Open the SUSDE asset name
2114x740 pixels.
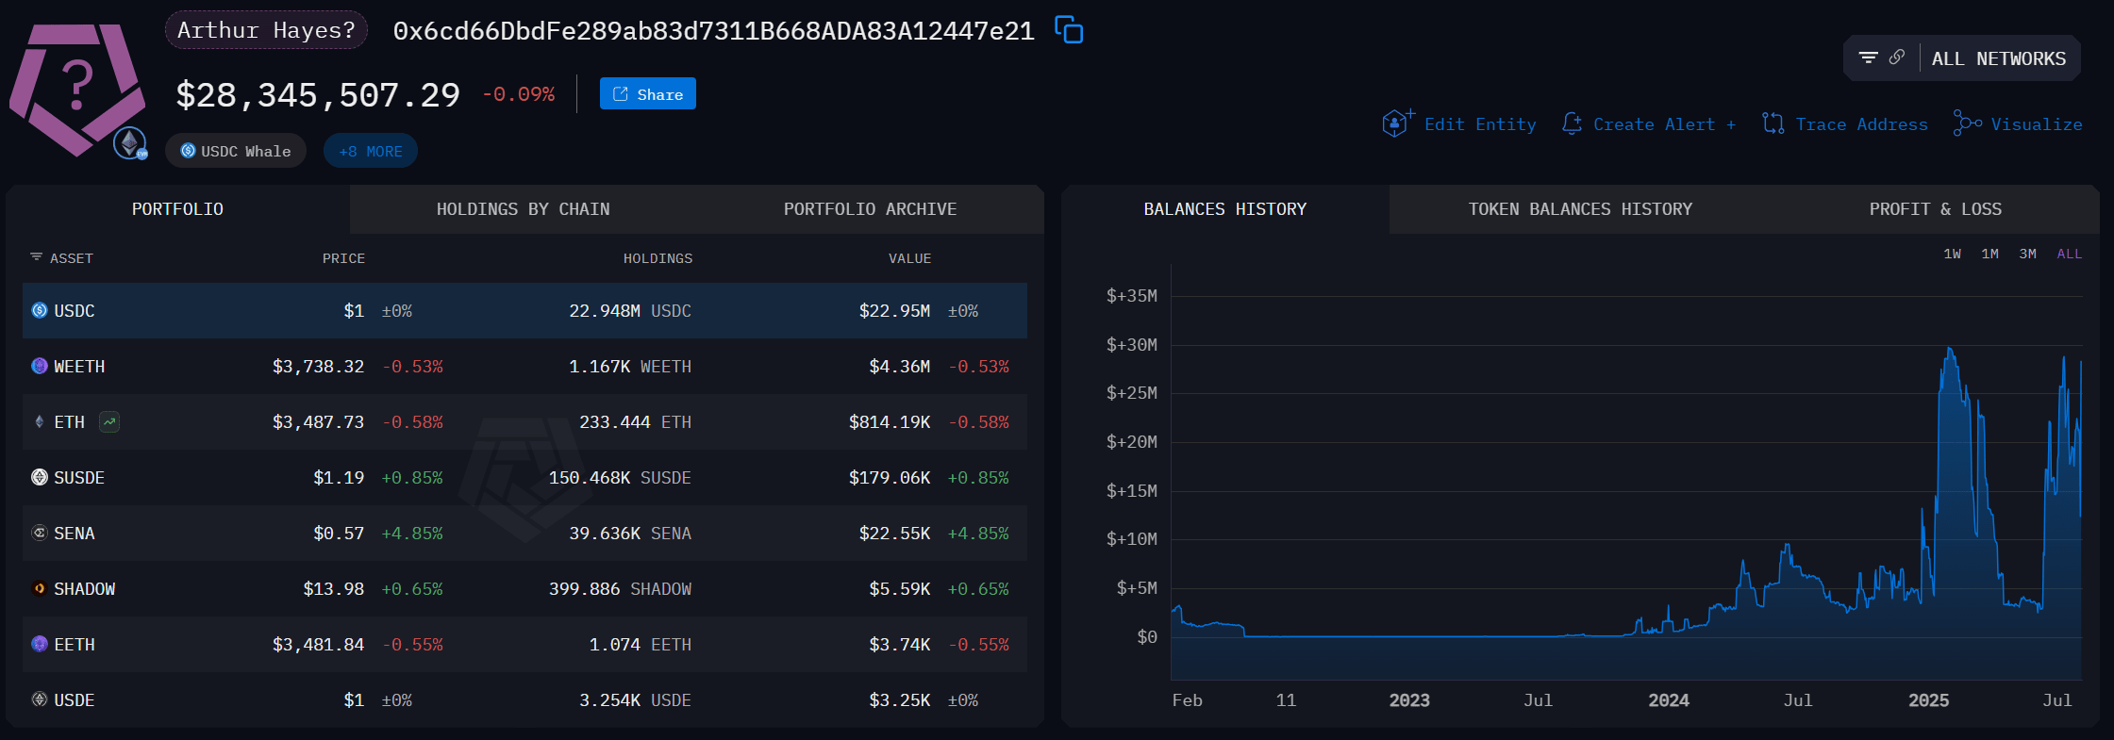click(x=79, y=478)
